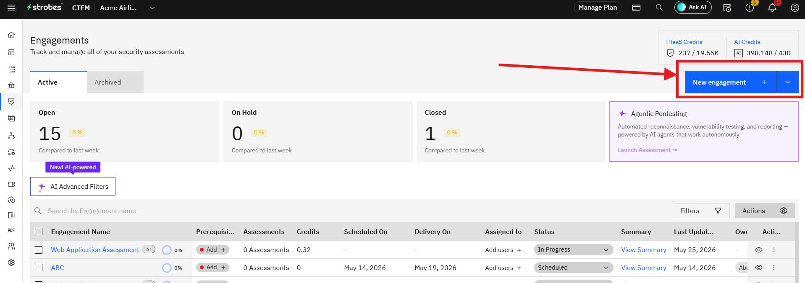
Task: View Summary for ABC engagement
Action: (x=644, y=268)
